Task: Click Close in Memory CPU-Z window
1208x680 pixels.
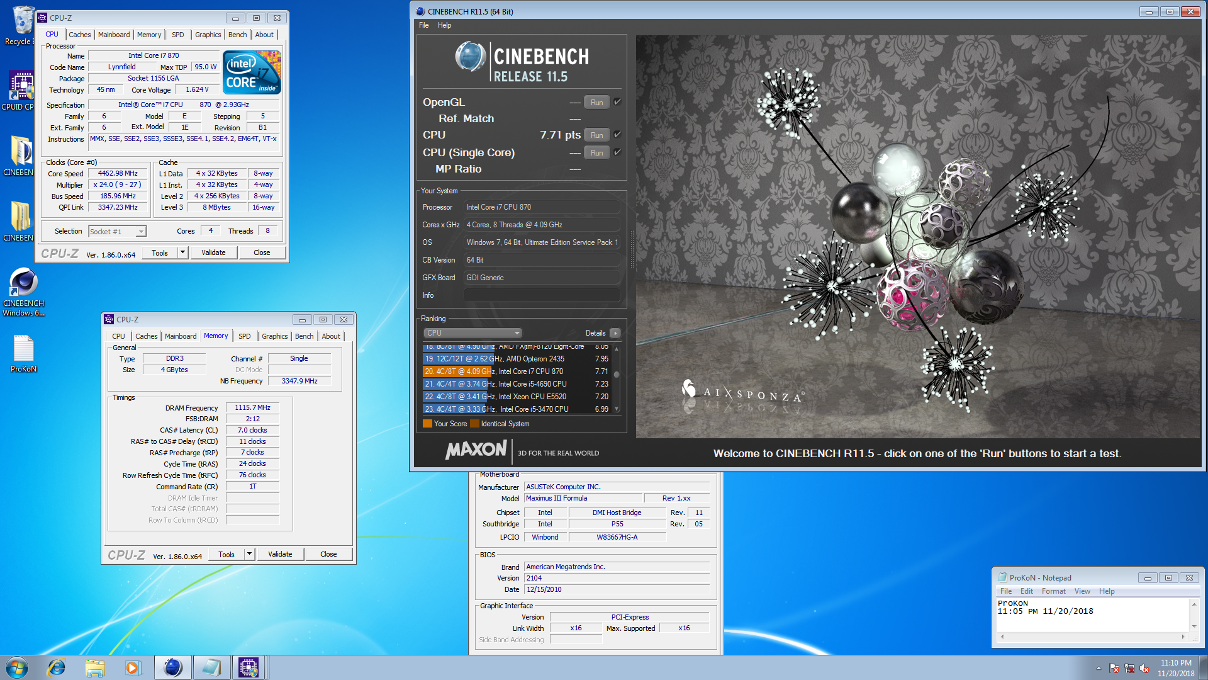Action: coord(328,554)
